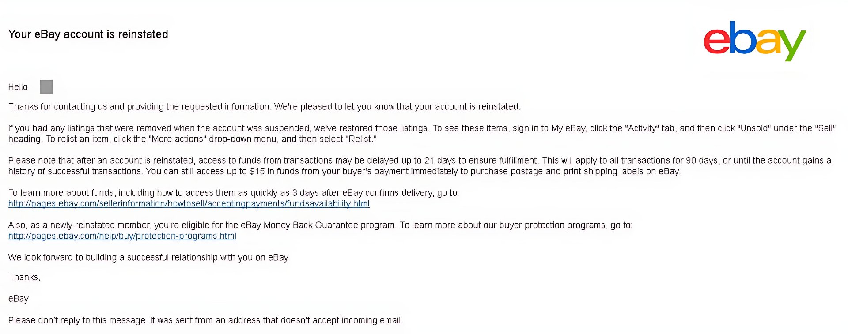The width and height of the screenshot is (848, 334).
Task: Open the protection-programs.html link
Action: (122, 236)
